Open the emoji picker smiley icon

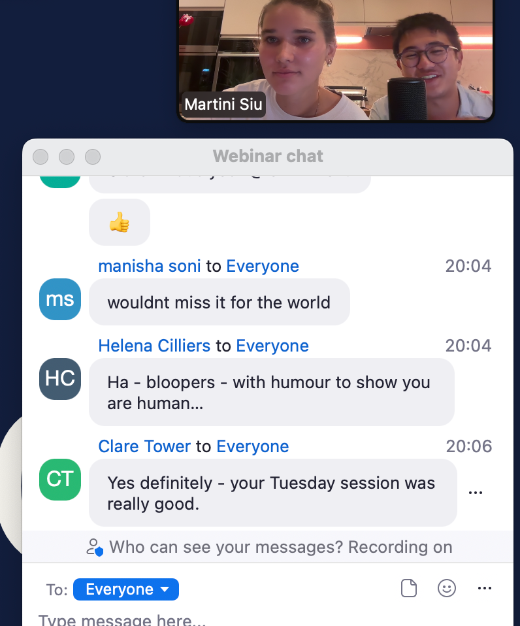click(x=447, y=588)
